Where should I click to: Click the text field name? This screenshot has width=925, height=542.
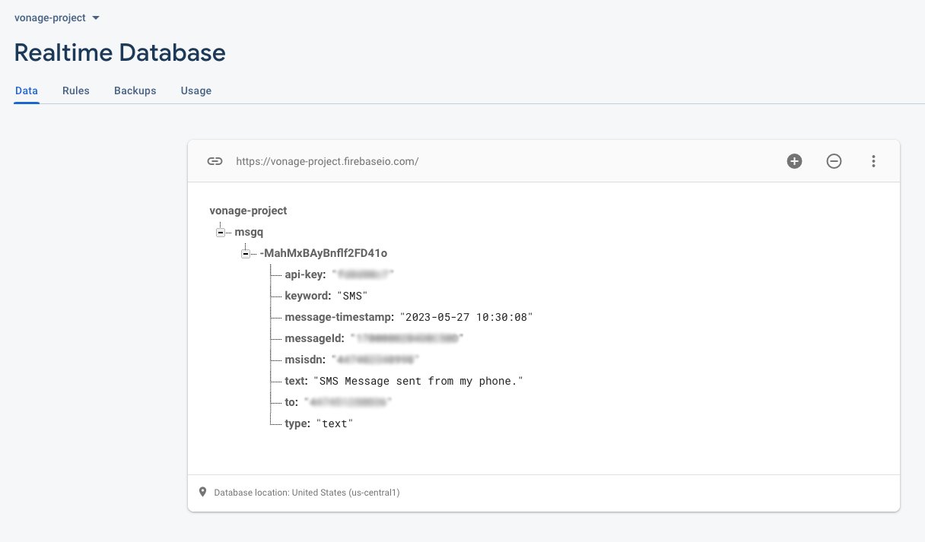(296, 381)
